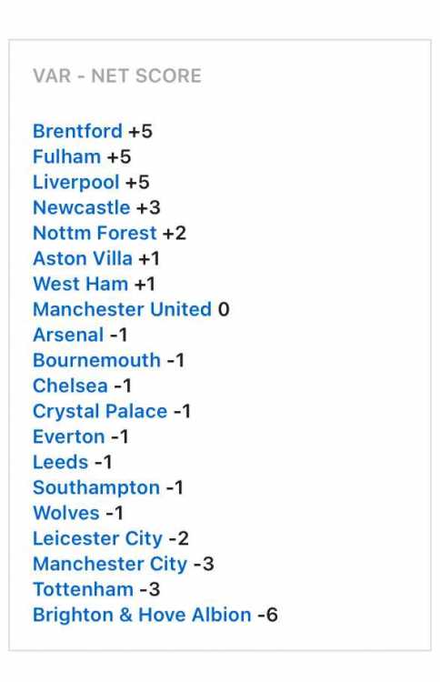Viewport: 440px width, 682px height.
Task: Select the Brighton & Hove Albion link
Action: point(142,615)
